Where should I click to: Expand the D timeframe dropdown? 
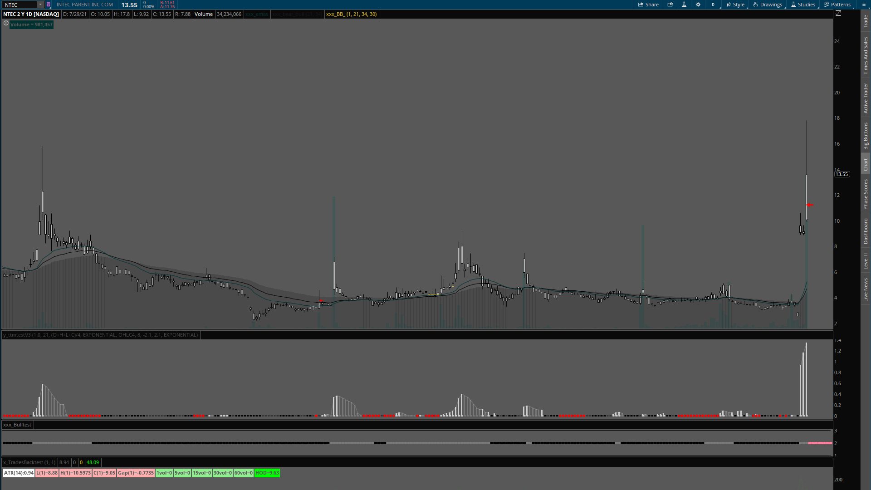[x=714, y=5]
